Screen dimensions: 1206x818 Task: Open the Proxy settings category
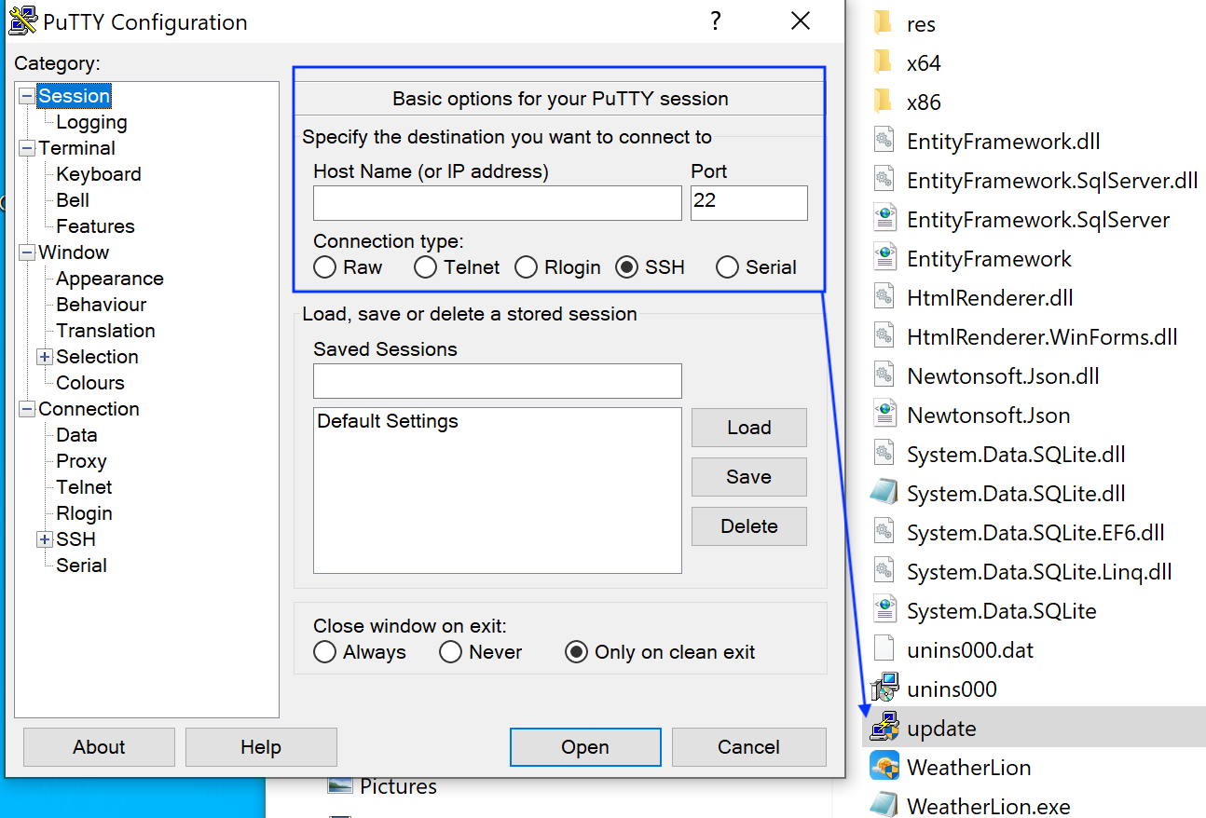pyautogui.click(x=81, y=461)
